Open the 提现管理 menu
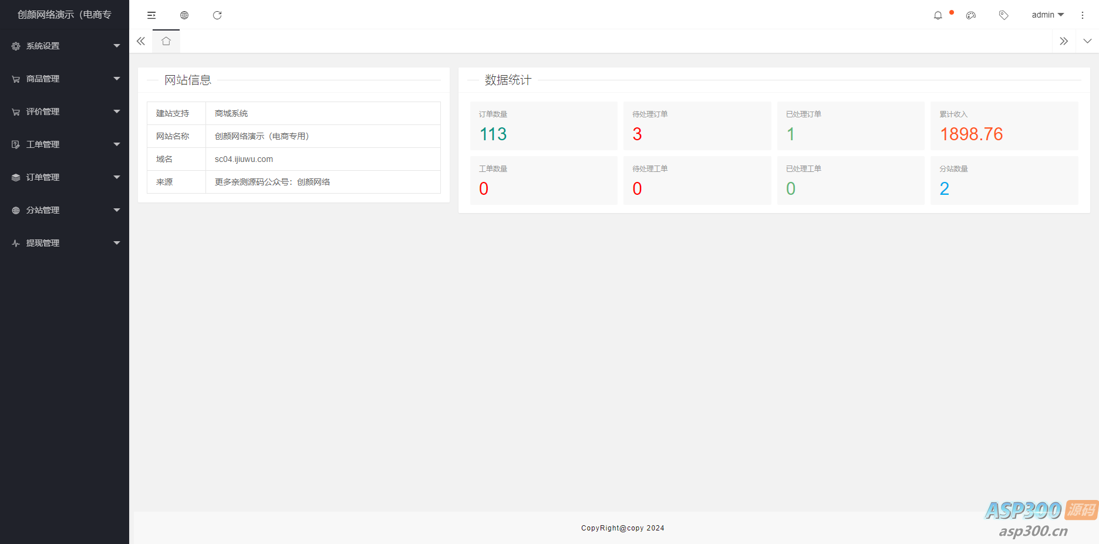This screenshot has height=544, width=1099. click(65, 243)
